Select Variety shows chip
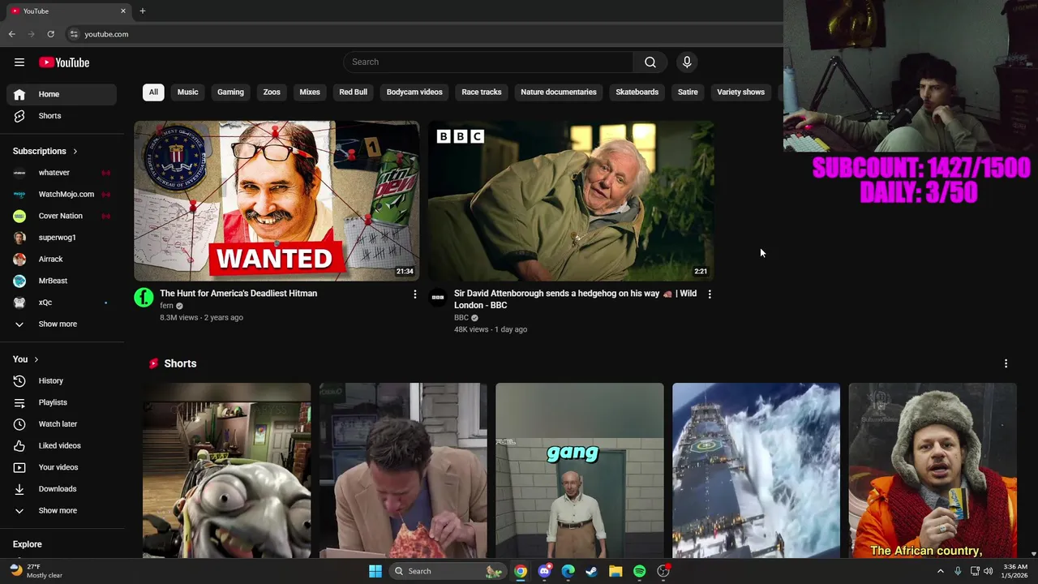The height and width of the screenshot is (584, 1038). [740, 92]
